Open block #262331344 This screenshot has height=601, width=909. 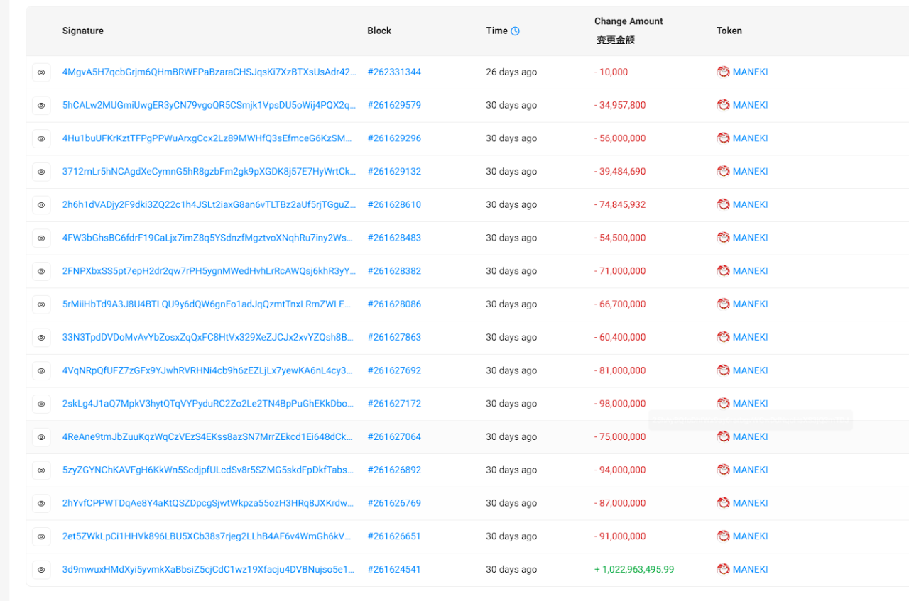(394, 72)
